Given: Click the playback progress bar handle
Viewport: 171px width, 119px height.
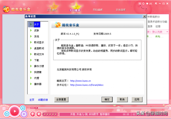Looking at the screenshot, I should point(36,108).
